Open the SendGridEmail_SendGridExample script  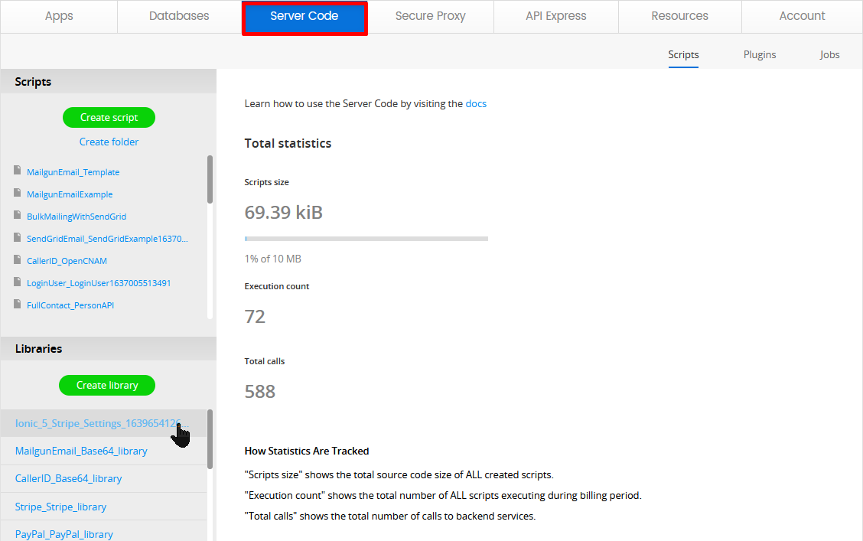pyautogui.click(x=107, y=239)
